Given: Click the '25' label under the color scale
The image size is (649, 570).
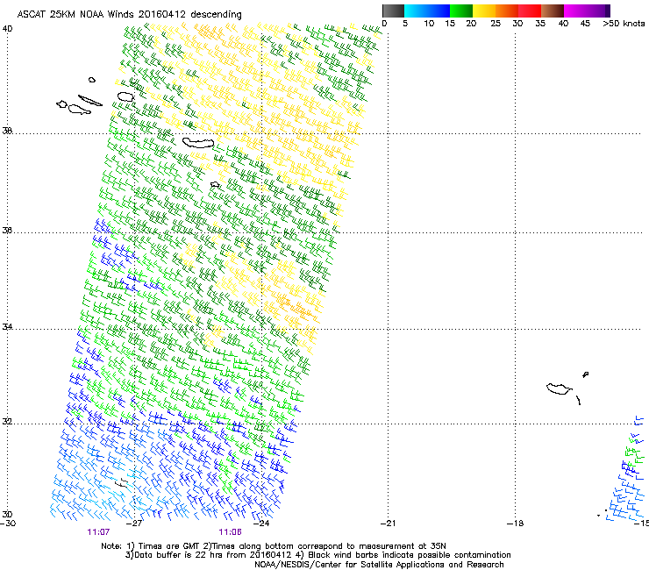Looking at the screenshot, I should point(496,23).
